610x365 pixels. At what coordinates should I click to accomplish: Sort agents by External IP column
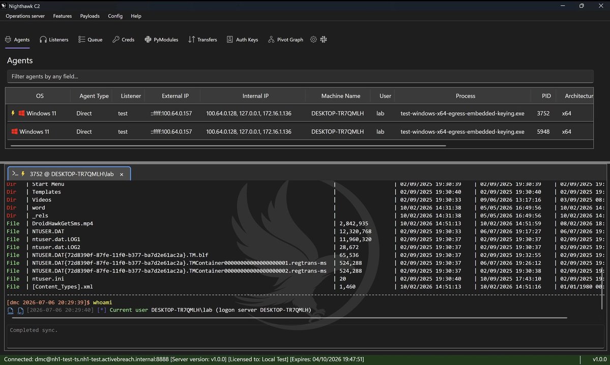click(175, 96)
